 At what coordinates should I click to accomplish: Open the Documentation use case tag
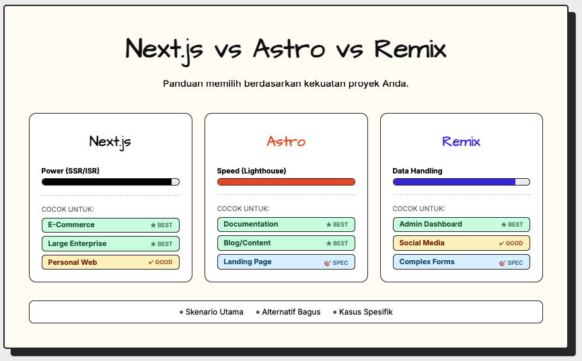[x=286, y=225]
